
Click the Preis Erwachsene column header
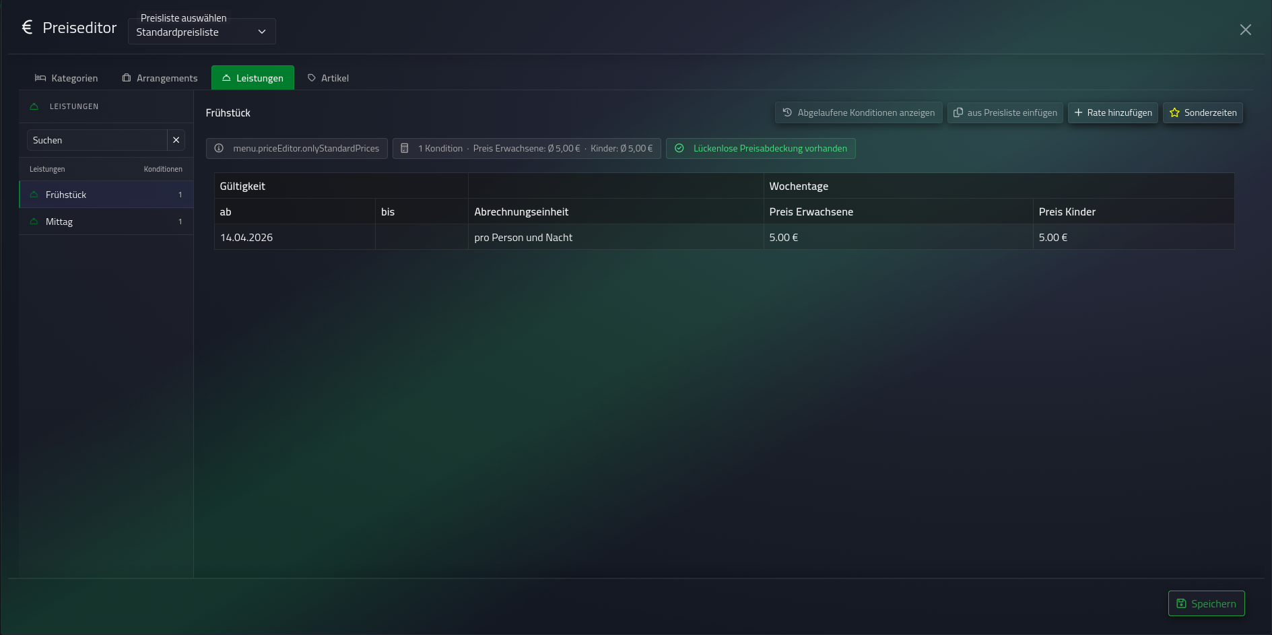click(x=898, y=211)
